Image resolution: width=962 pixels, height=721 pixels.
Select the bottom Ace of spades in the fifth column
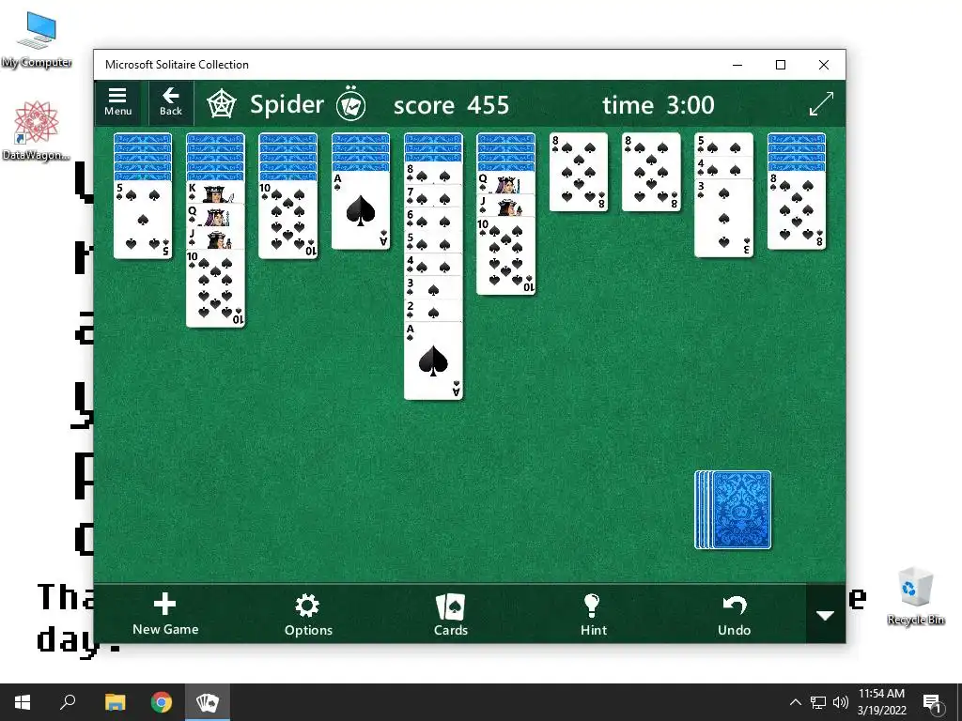[433, 360]
